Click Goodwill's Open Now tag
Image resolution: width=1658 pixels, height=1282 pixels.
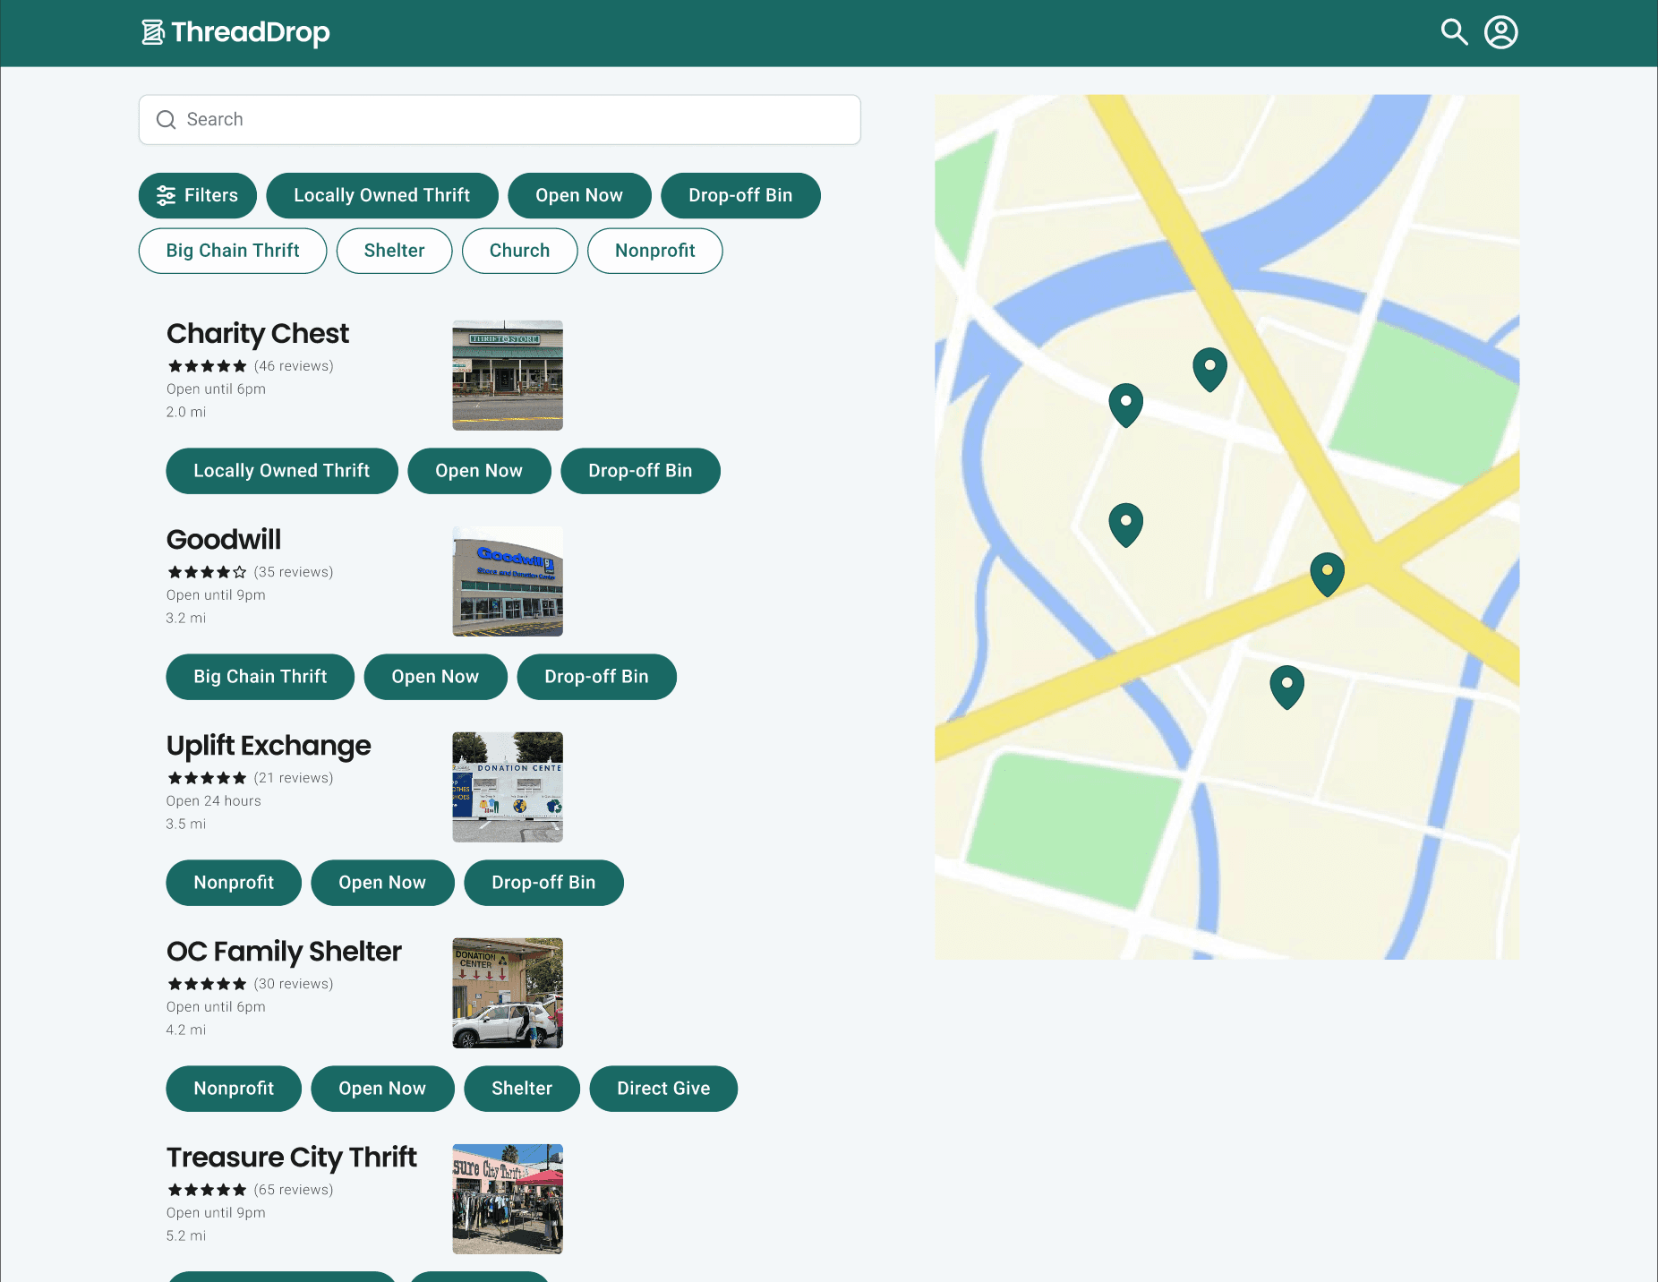(x=435, y=677)
